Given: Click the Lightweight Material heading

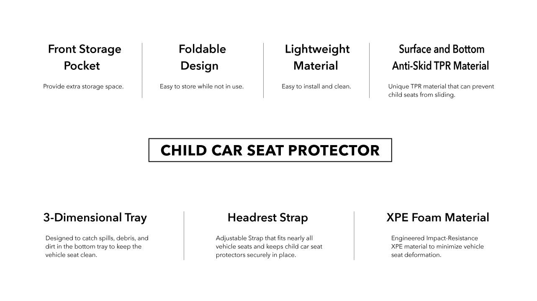Looking at the screenshot, I should point(317,57).
